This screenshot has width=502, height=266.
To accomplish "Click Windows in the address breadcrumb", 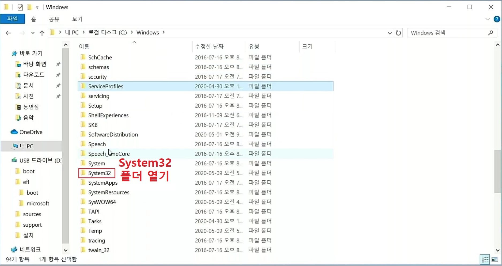I will pos(148,32).
